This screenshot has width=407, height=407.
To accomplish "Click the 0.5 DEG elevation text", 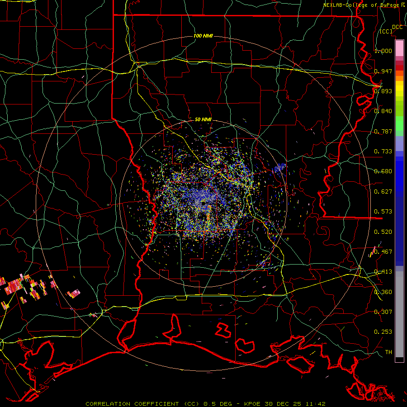I will (219, 404).
